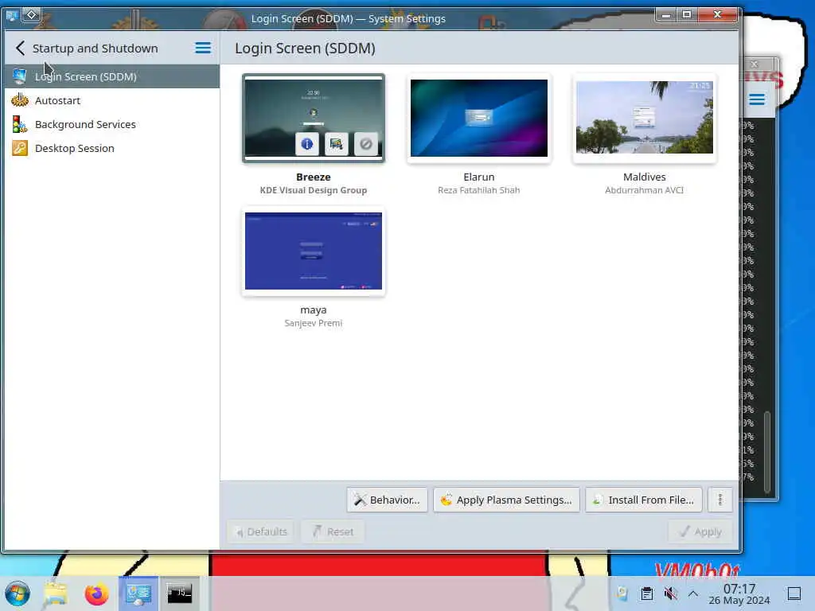This screenshot has height=611, width=815.
Task: Click the Breeze theme name label
Action: (314, 177)
